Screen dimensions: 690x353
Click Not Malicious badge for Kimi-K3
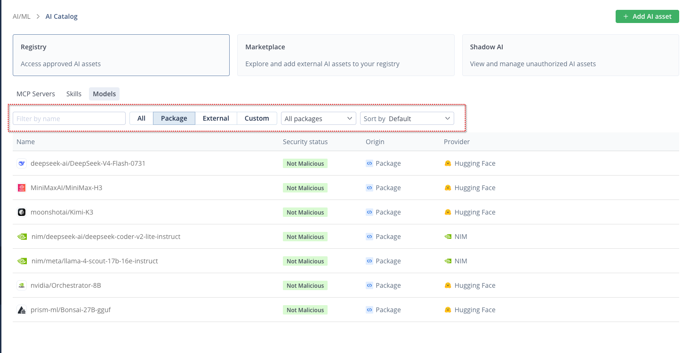(305, 212)
